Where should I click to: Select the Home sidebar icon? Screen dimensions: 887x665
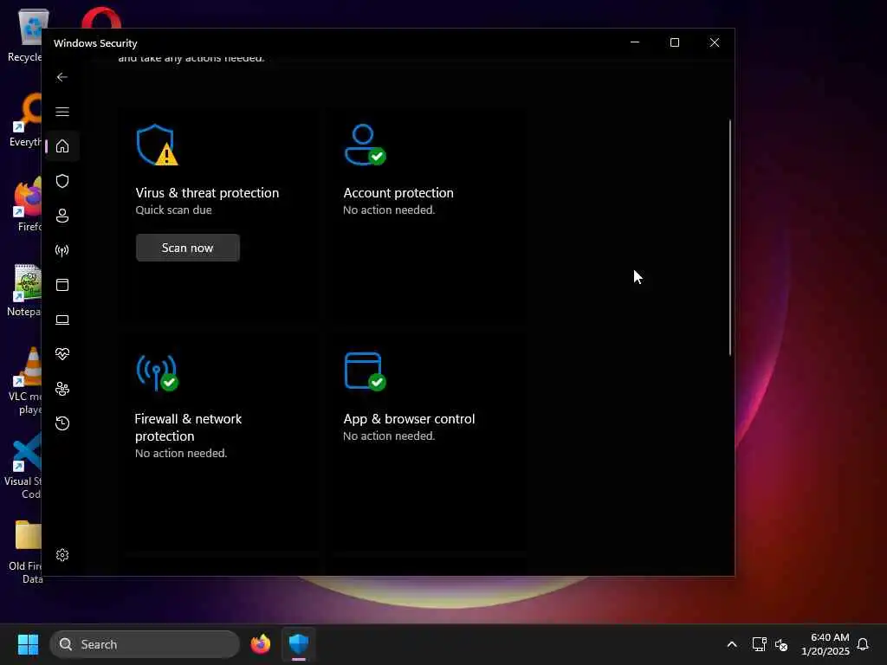click(x=62, y=145)
